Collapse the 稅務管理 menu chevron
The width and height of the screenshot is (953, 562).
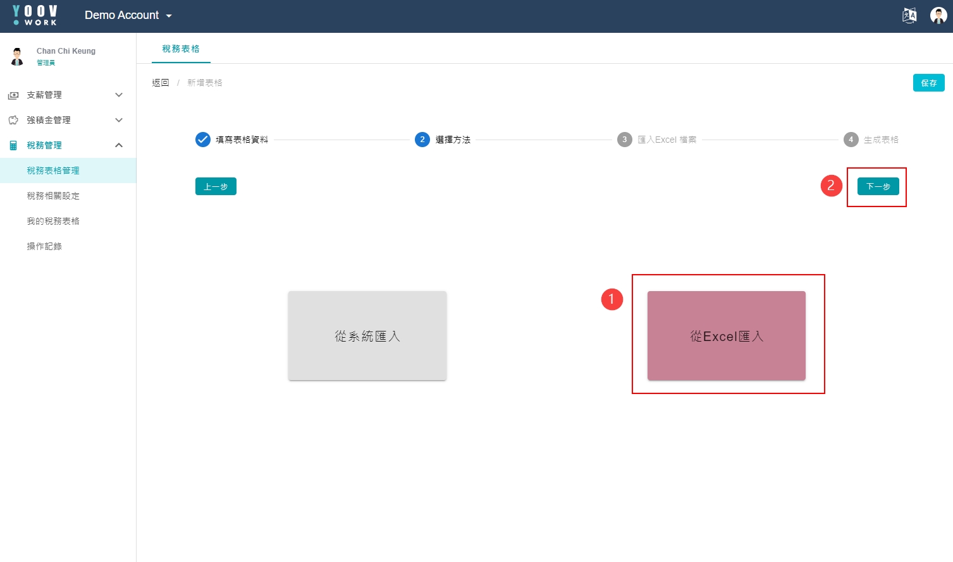(x=119, y=145)
